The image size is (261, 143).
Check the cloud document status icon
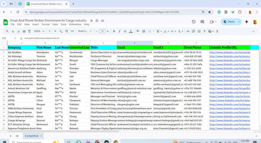click(x=102, y=21)
